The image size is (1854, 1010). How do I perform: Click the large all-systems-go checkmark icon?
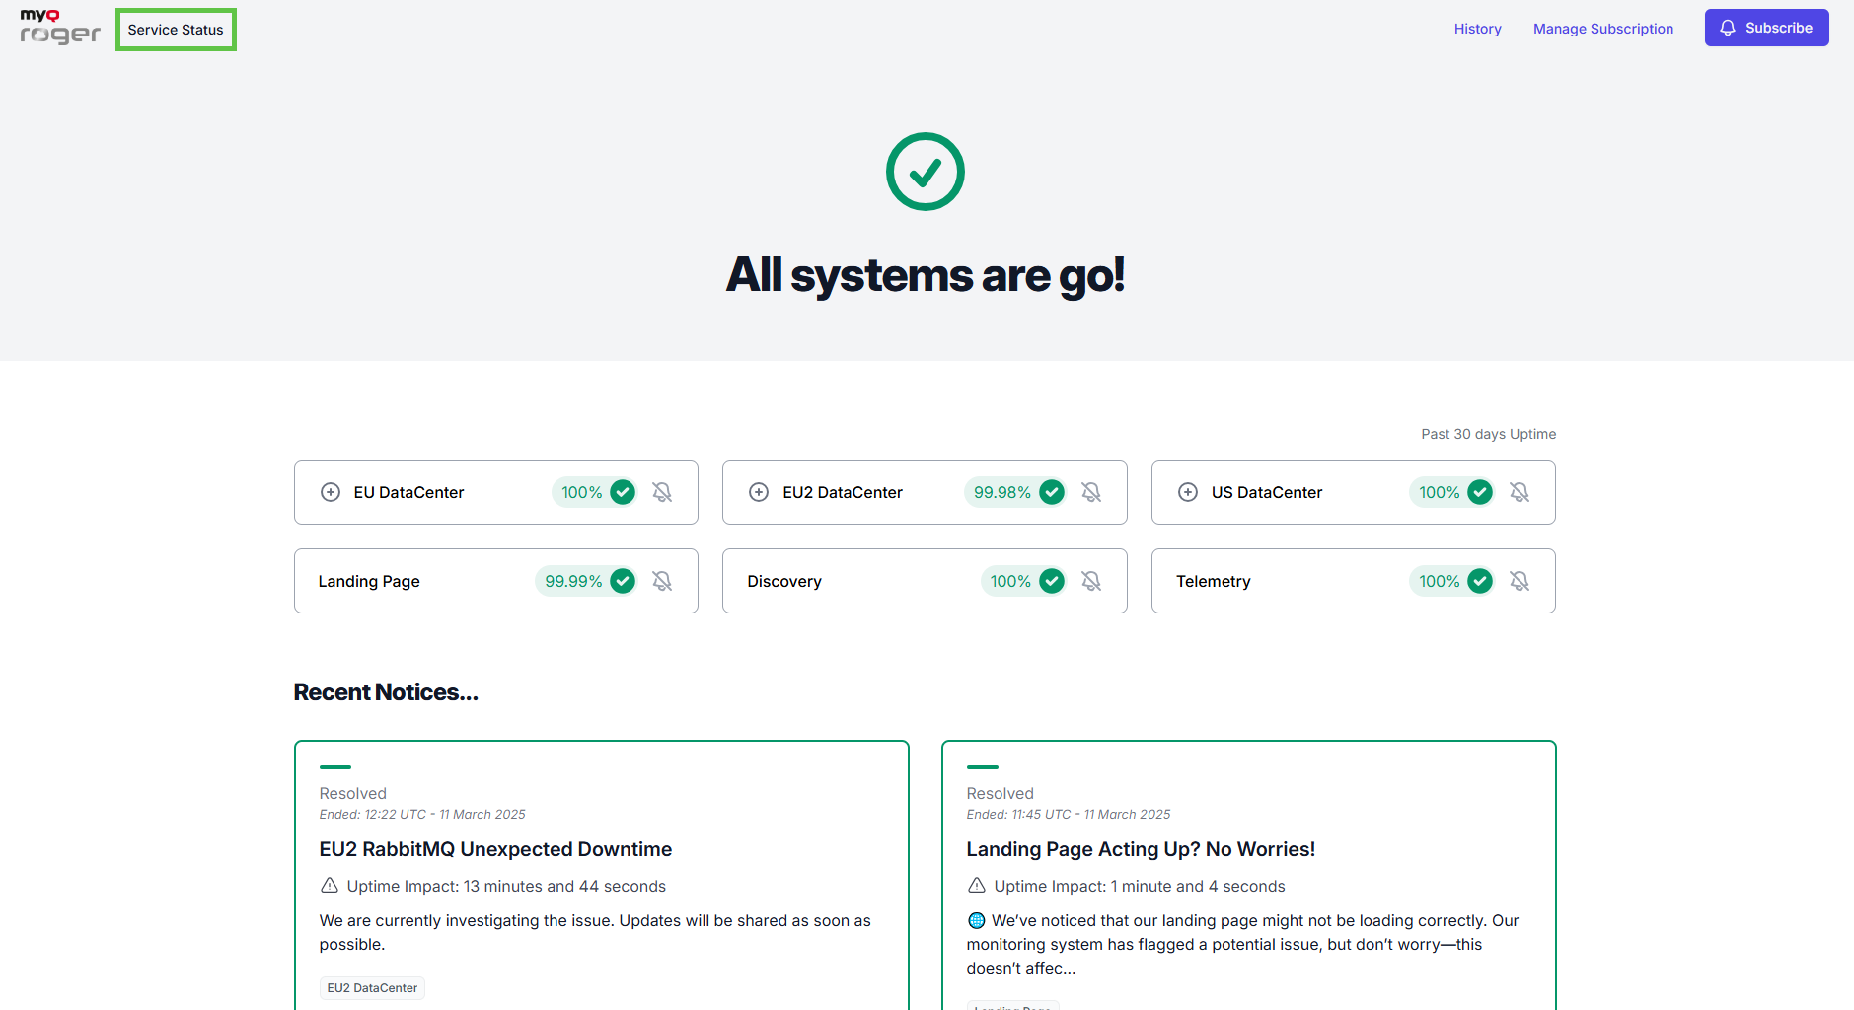click(x=925, y=172)
